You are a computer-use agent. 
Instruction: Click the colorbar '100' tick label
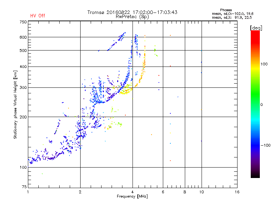(x=264, y=64)
